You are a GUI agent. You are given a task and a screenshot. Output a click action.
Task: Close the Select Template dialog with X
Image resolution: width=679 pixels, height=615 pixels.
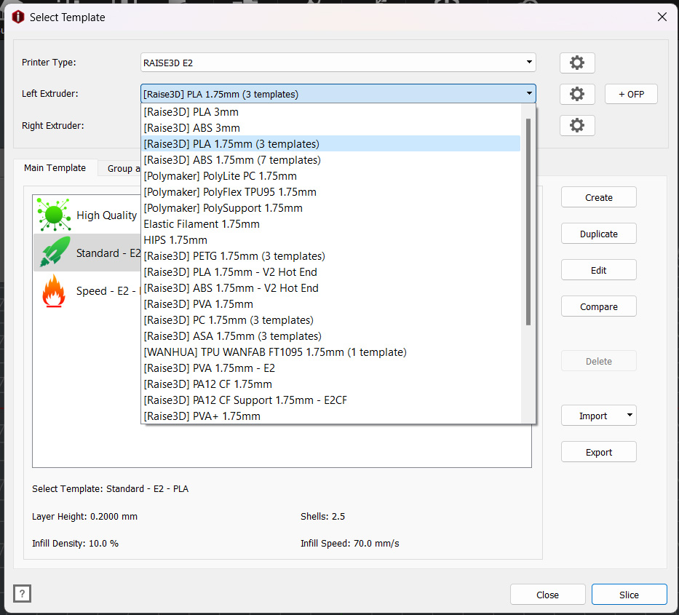click(x=662, y=17)
